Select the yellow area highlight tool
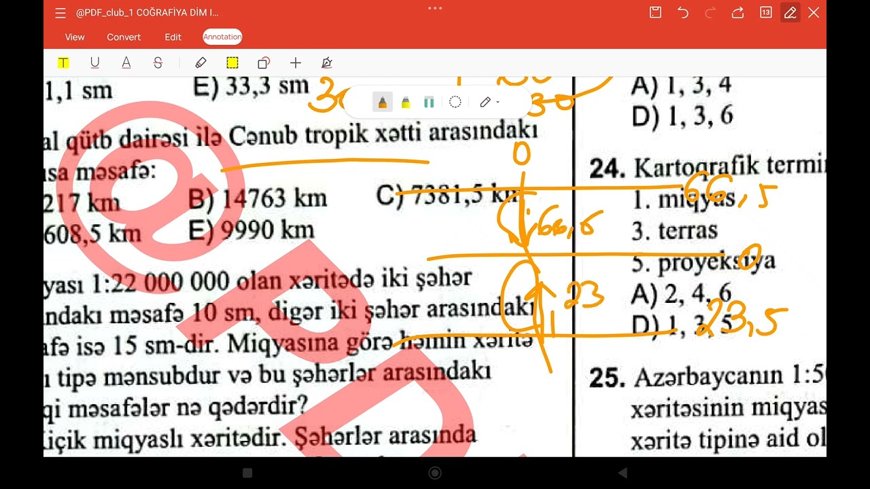This screenshot has height=489, width=870. click(x=232, y=63)
